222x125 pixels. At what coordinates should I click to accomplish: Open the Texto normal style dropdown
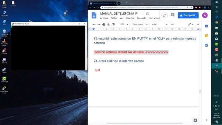(140, 24)
